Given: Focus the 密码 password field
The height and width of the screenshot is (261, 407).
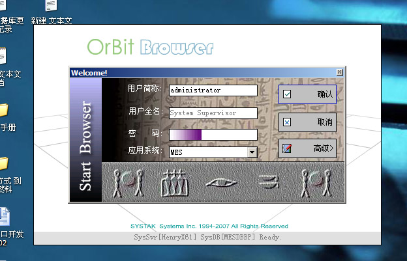Looking at the screenshot, I should [213, 135].
